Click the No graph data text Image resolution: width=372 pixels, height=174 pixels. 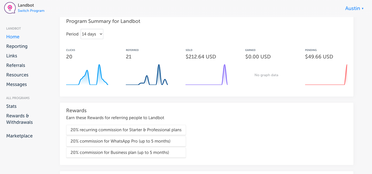266,75
